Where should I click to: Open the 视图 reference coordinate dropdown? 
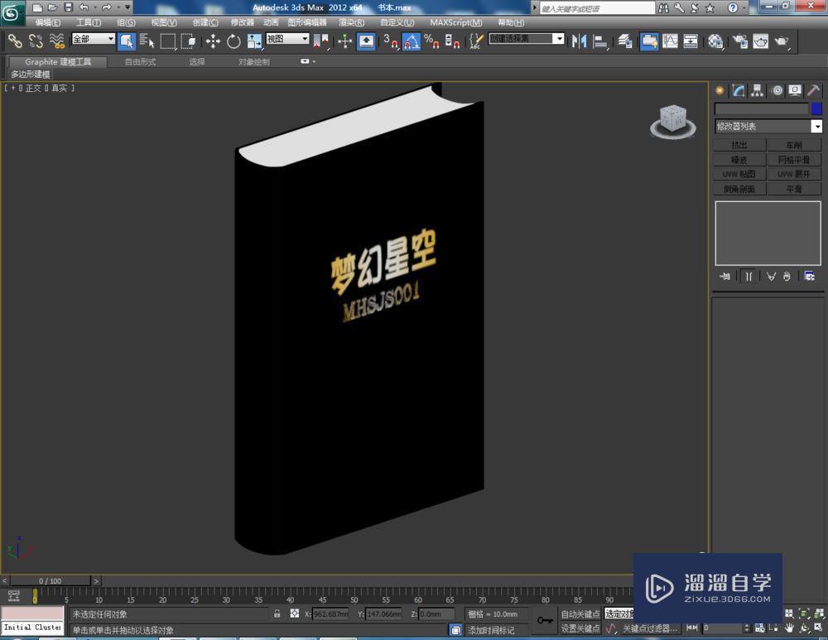[287, 39]
